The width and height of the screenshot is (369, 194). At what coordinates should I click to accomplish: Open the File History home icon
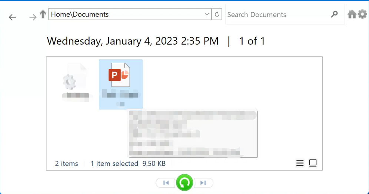[x=352, y=14]
